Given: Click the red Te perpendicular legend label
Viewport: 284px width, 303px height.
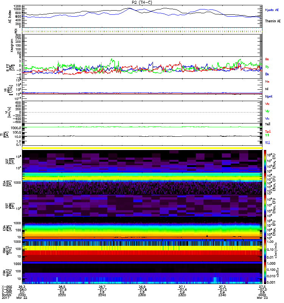Looking at the screenshot, I should tap(268, 131).
